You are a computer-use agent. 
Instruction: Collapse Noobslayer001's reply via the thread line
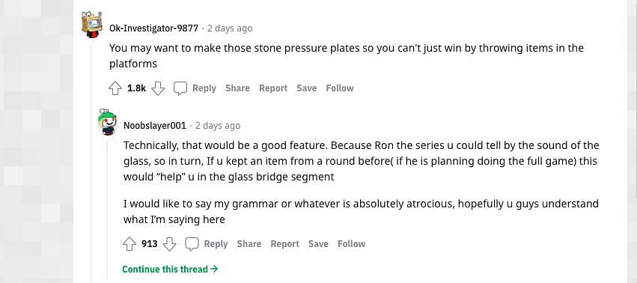pos(108,210)
